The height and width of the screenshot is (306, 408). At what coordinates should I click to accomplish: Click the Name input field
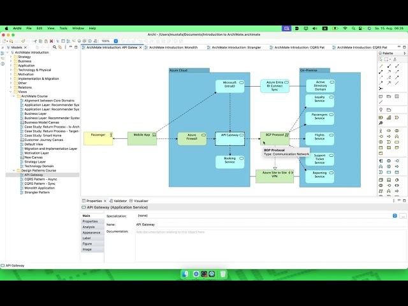(270, 224)
